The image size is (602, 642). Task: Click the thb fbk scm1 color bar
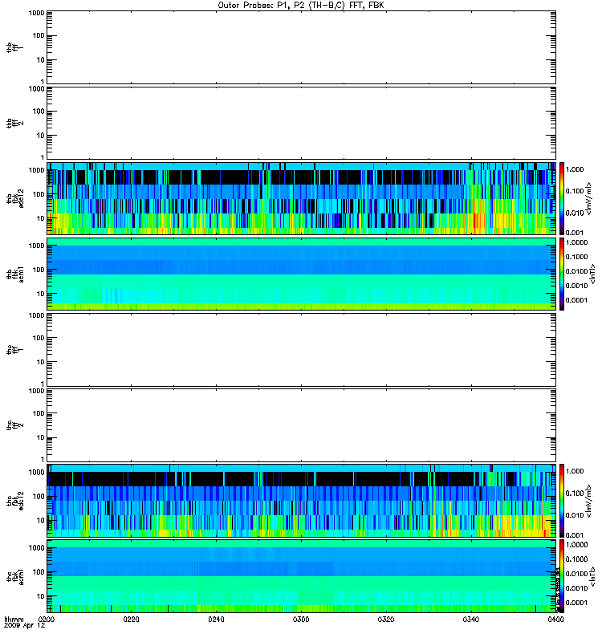(562, 274)
